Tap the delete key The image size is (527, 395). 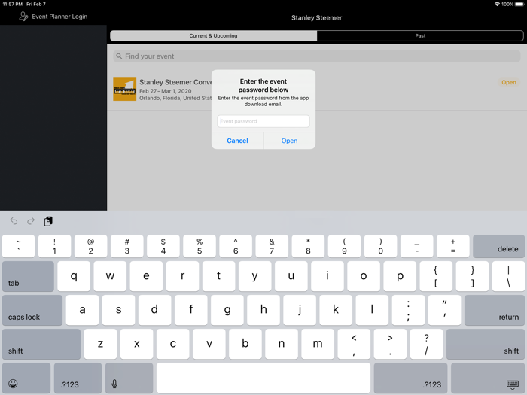pos(498,246)
